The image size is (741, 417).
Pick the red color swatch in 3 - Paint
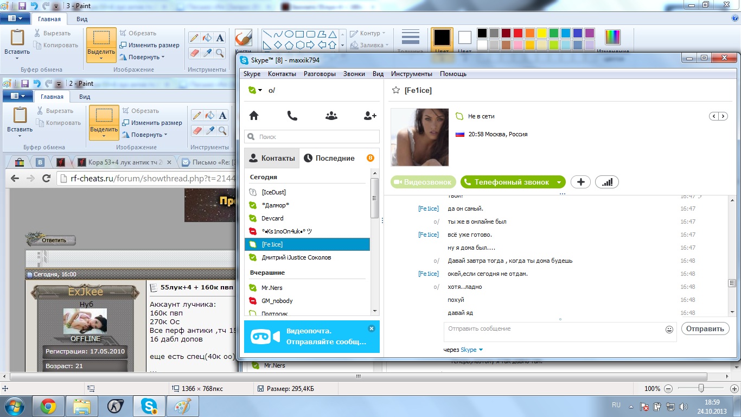click(518, 33)
